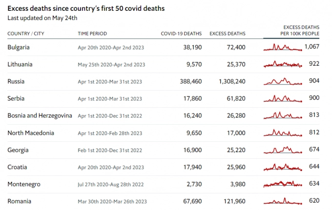This screenshot has height=210, width=332.
Task: Select the Romania country row label
Action: pos(20,201)
